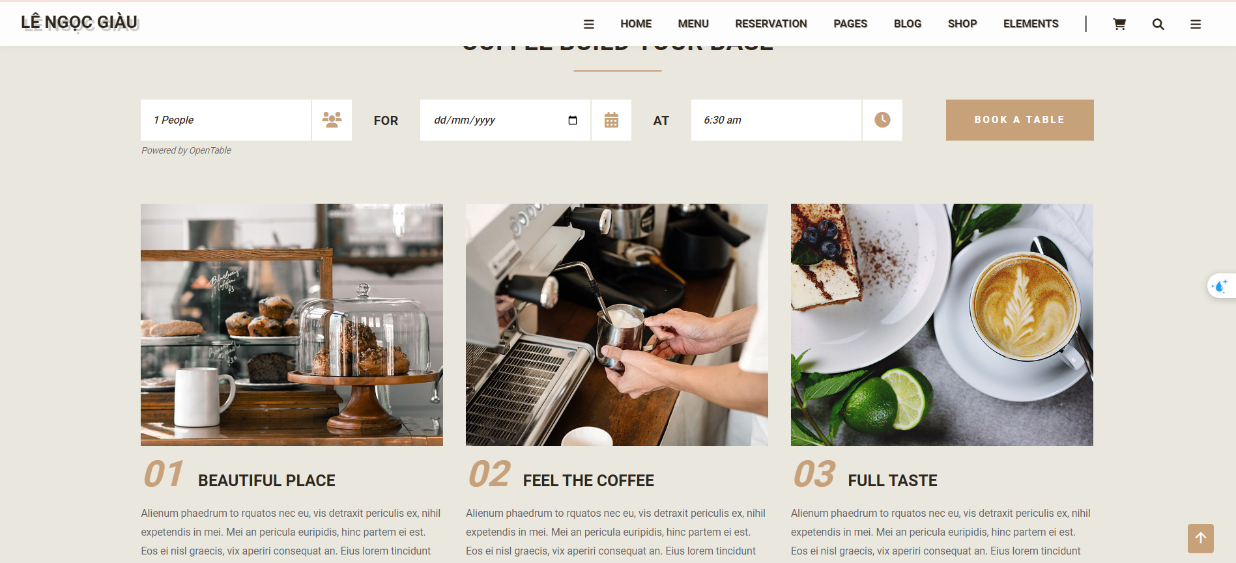
Task: Click the BOOK A TABLE button
Action: 1020,120
